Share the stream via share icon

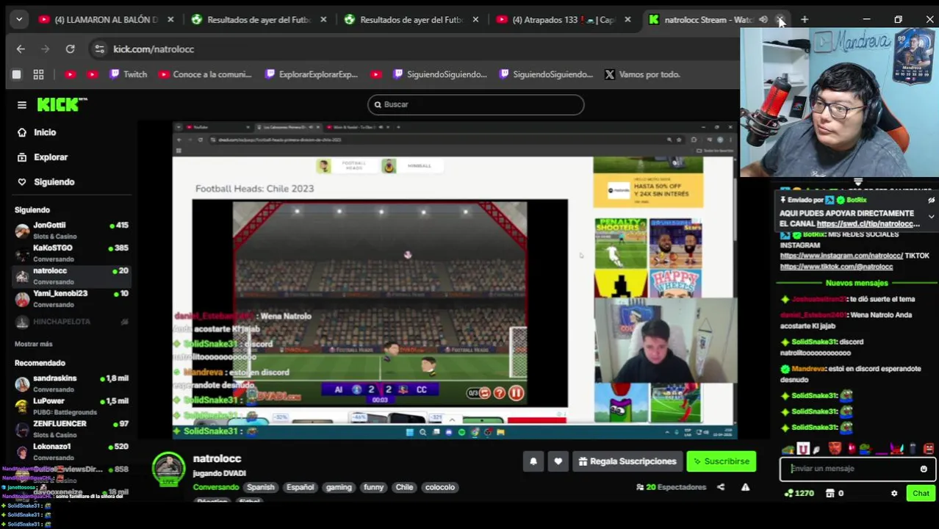coord(721,487)
